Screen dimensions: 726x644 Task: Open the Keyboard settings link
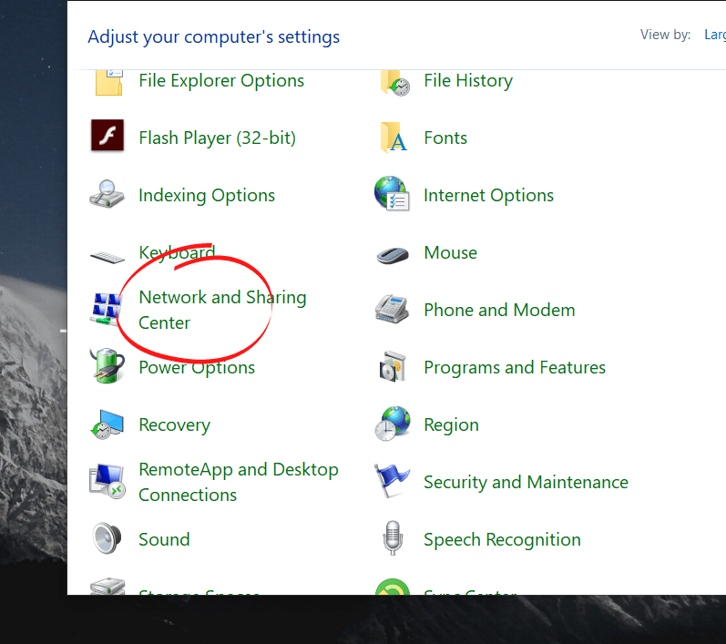177,252
